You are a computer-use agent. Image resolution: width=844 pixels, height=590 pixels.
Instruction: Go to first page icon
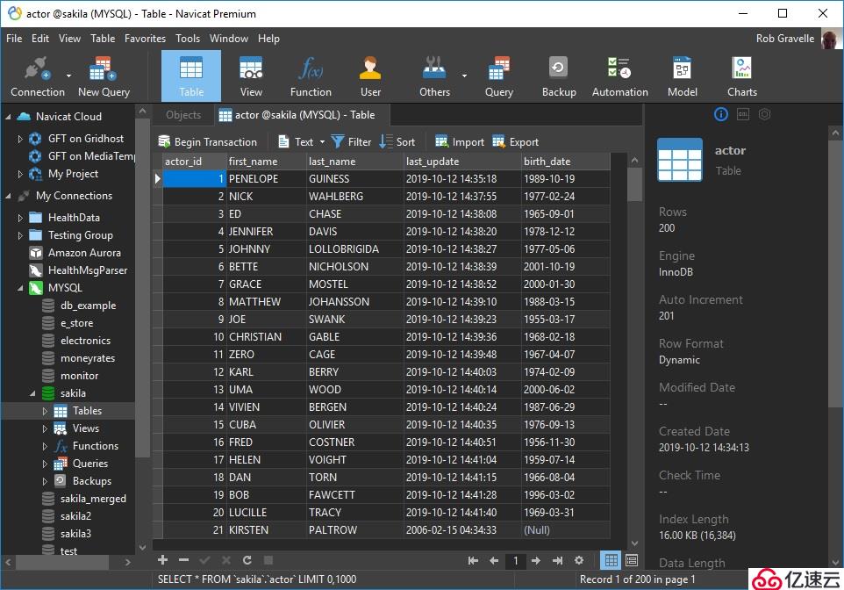[x=473, y=560]
